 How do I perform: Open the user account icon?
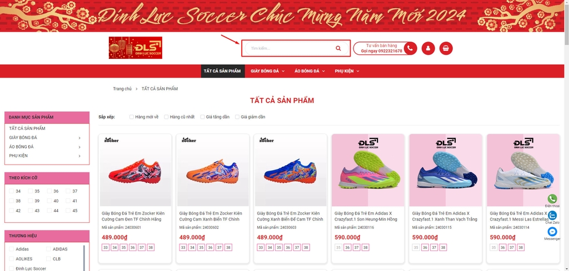tap(428, 48)
